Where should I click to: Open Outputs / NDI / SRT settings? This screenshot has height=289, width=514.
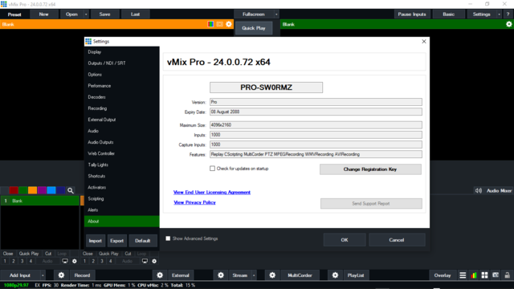121,63
